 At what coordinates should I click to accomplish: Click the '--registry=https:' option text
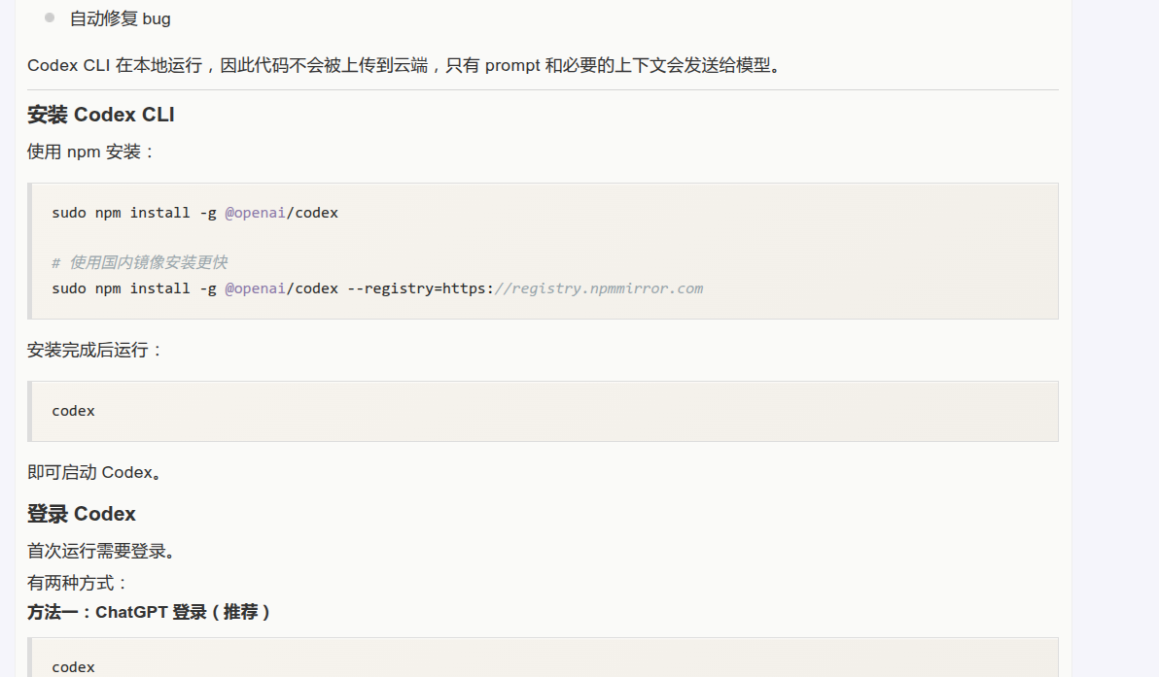(421, 288)
